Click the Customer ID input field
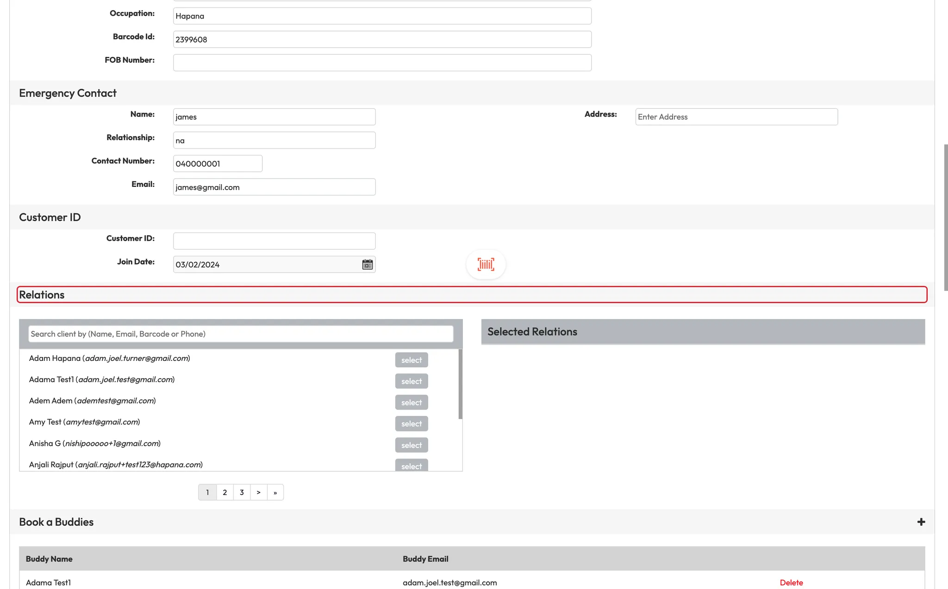The image size is (948, 589). point(274,241)
